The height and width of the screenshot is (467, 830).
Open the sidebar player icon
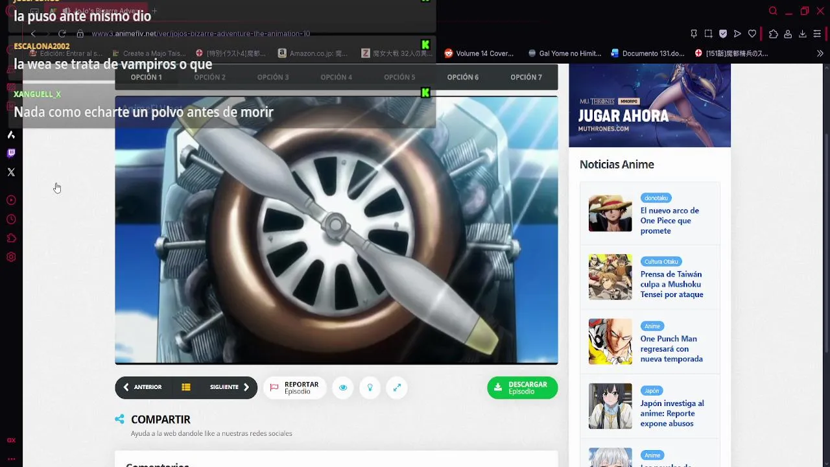11,200
